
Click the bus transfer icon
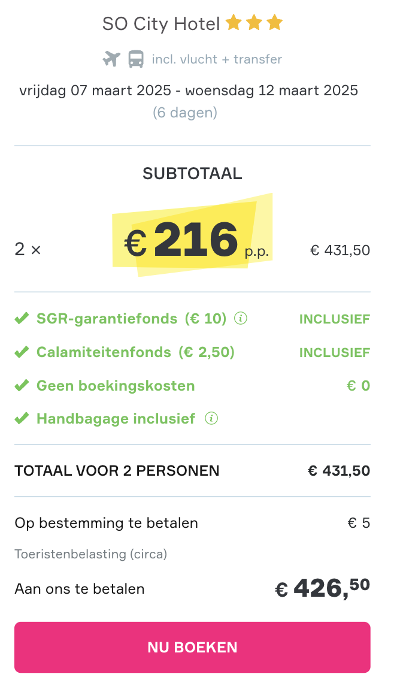tap(136, 59)
